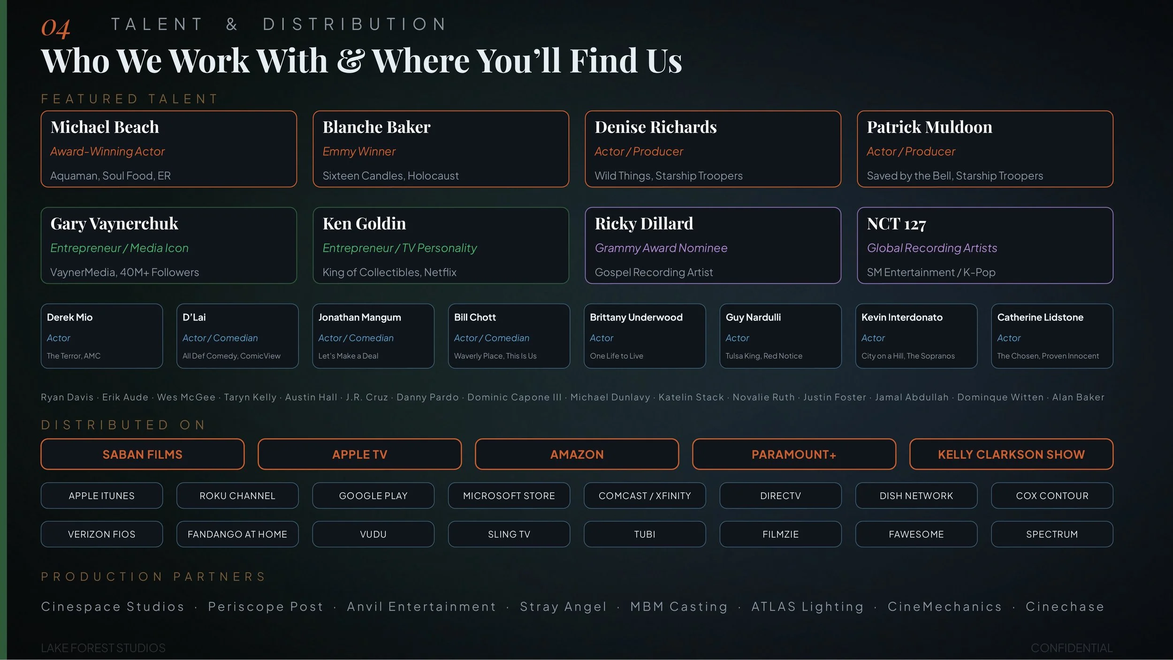Select the name "Erik Aude"
Image resolution: width=1173 pixels, height=660 pixels.
point(125,397)
